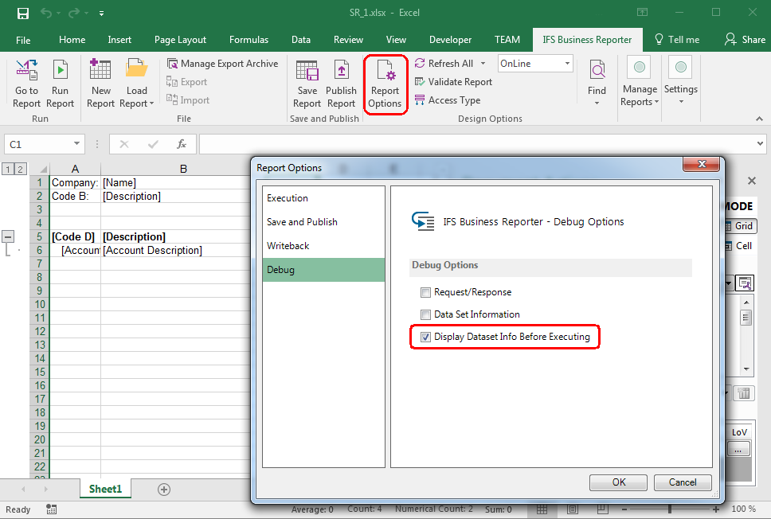771x519 pixels.
Task: Uncheck Display Dataset Info Before Executing
Action: coord(426,338)
